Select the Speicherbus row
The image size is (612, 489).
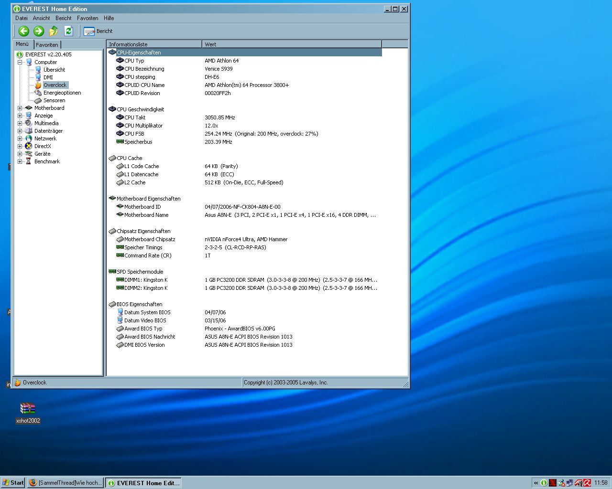(x=245, y=142)
